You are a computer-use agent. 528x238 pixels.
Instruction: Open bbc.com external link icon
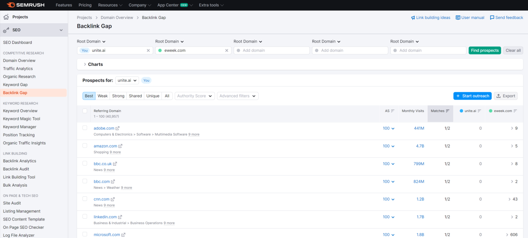(x=113, y=181)
